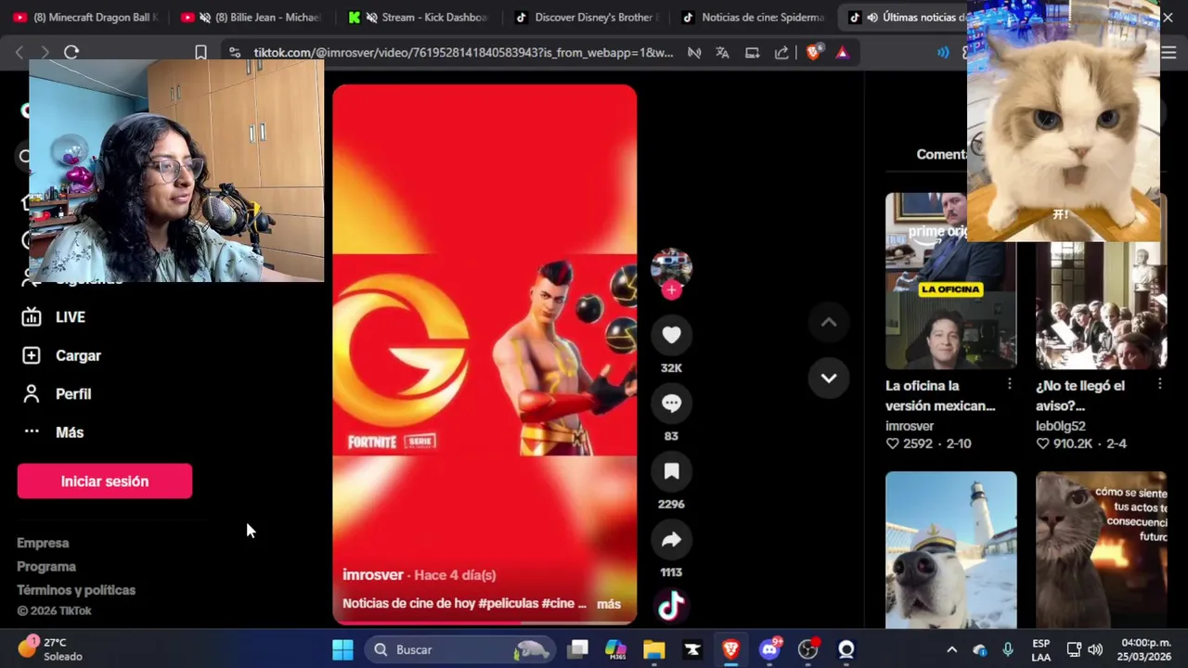Screen dimensions: 1188x668
Task: Open comments via the speech bubble icon
Action: tap(671, 404)
